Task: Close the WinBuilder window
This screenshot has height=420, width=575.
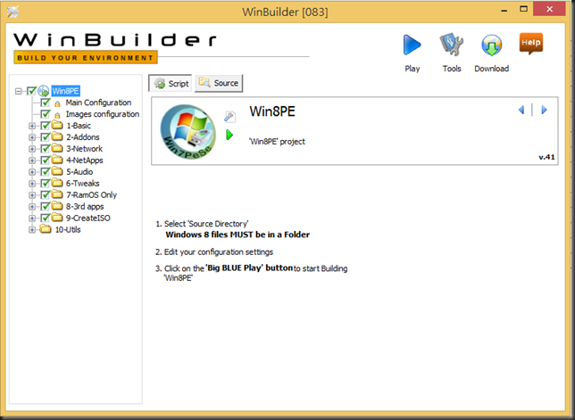Action: tap(549, 9)
